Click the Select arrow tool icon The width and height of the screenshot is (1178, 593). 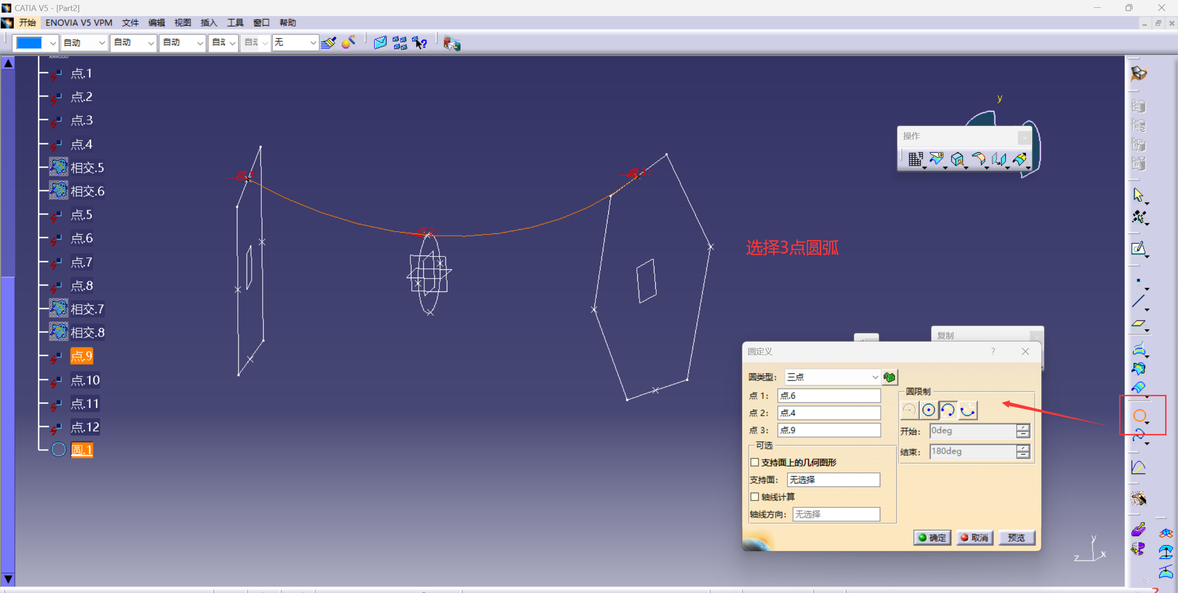coord(1138,195)
